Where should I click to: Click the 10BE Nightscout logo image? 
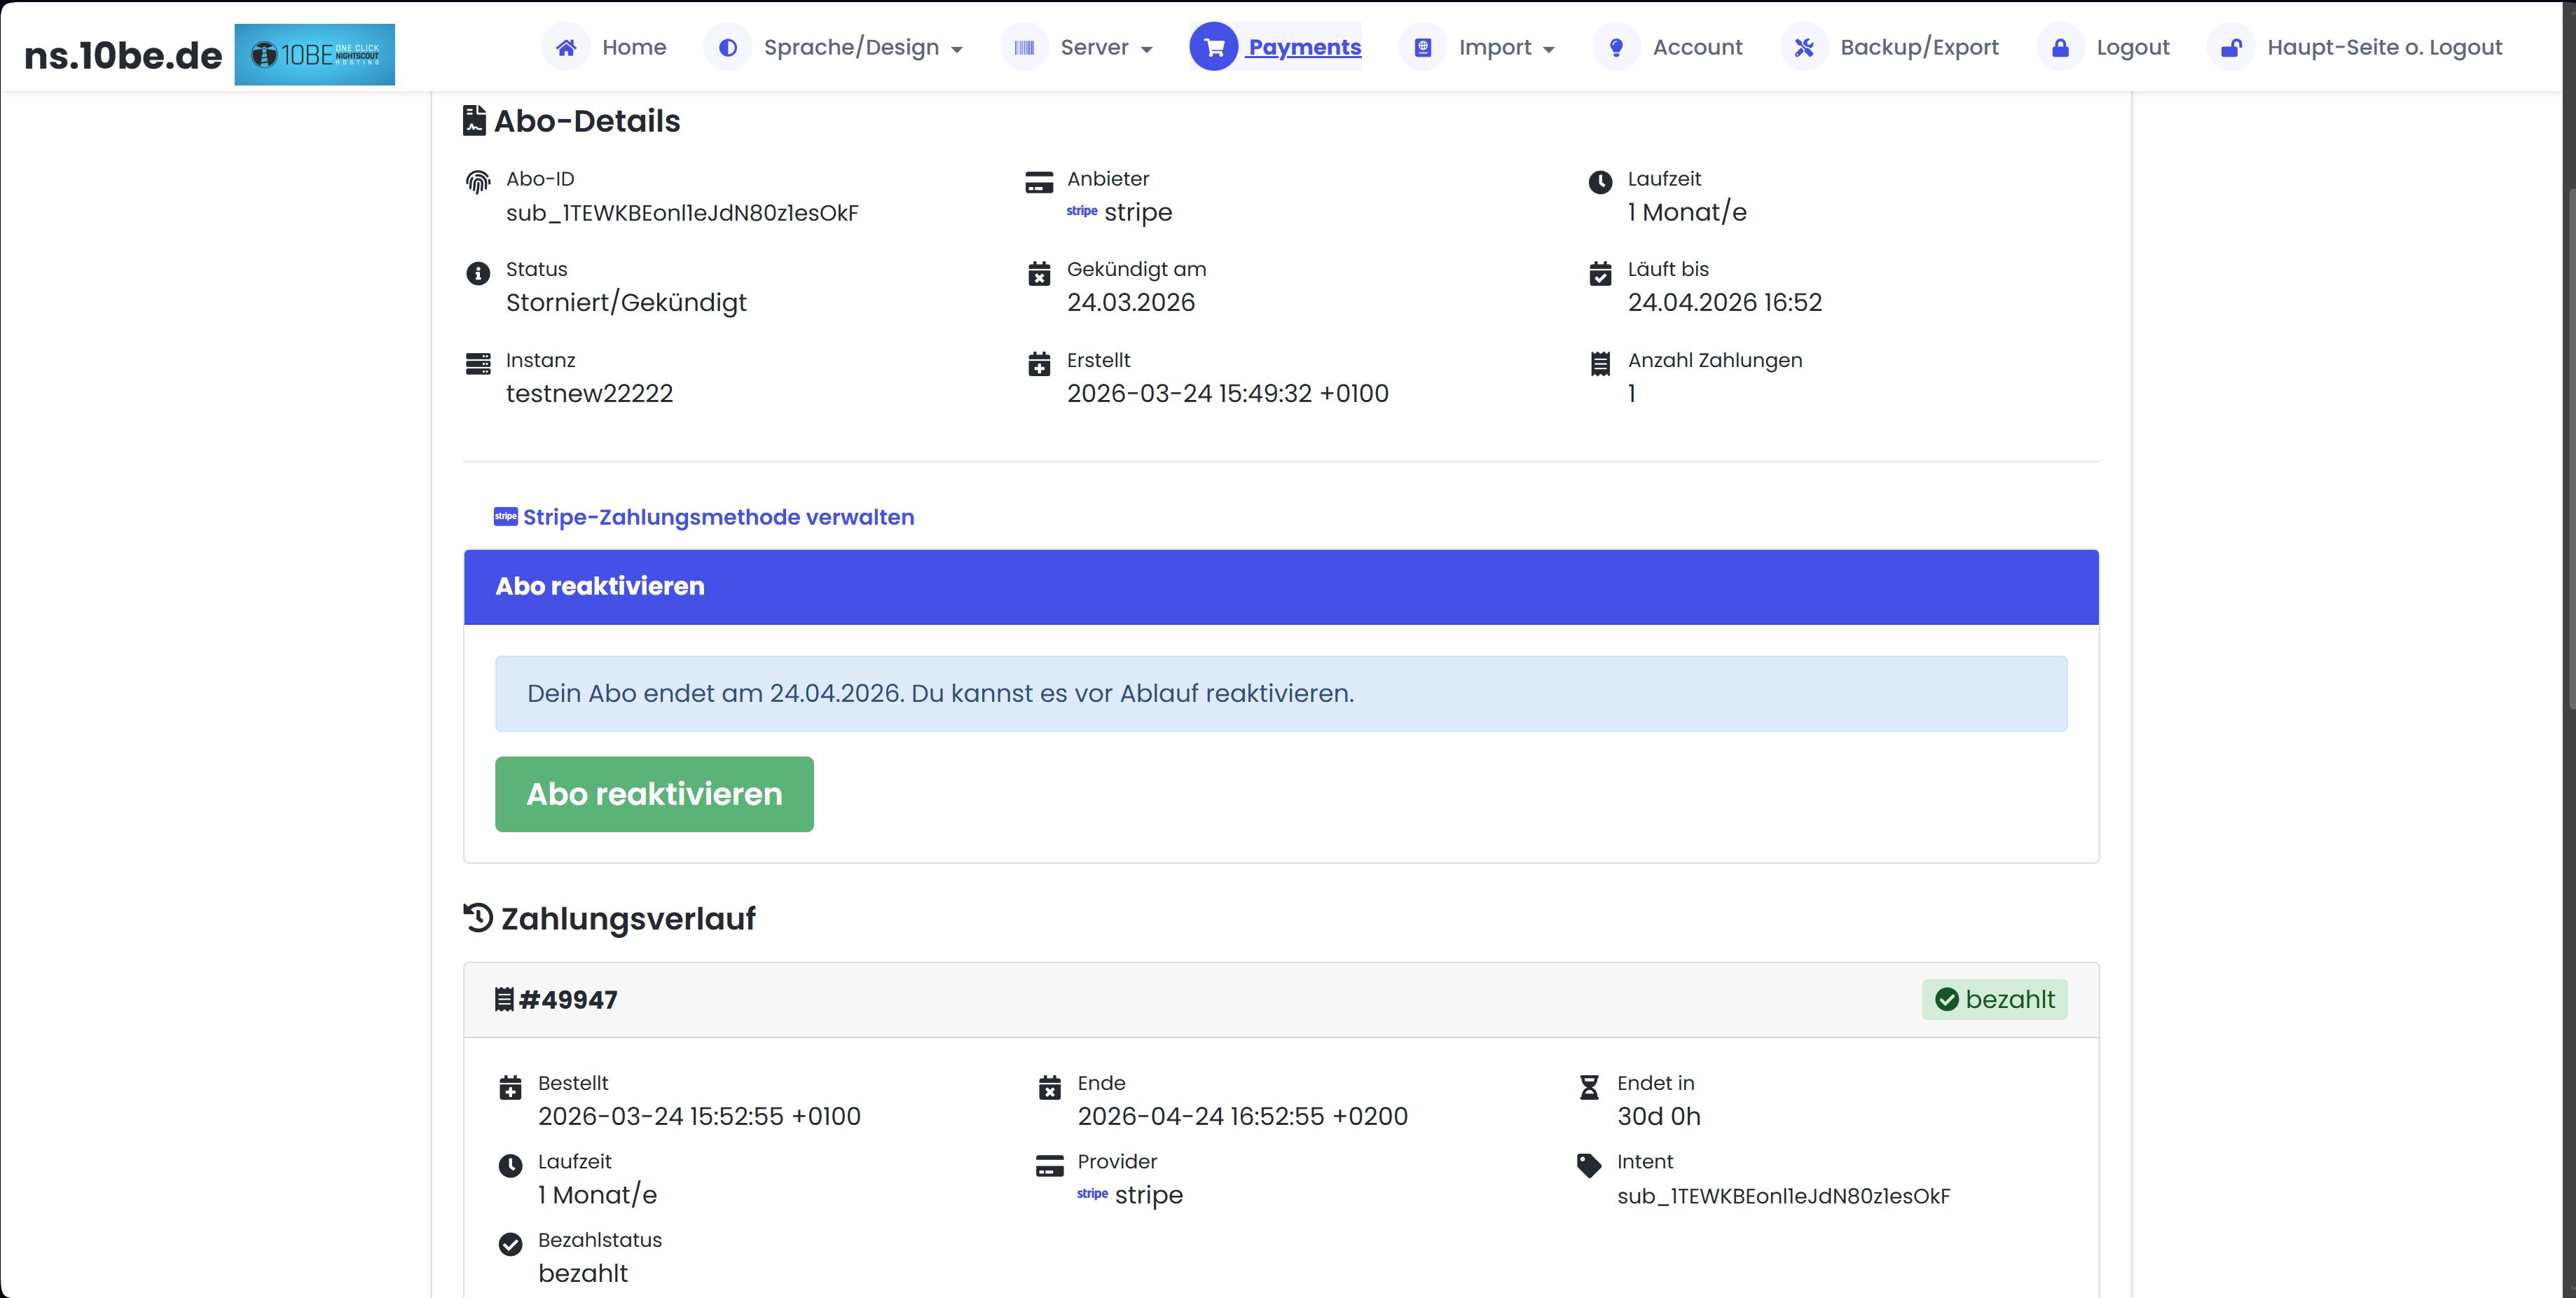click(x=314, y=54)
